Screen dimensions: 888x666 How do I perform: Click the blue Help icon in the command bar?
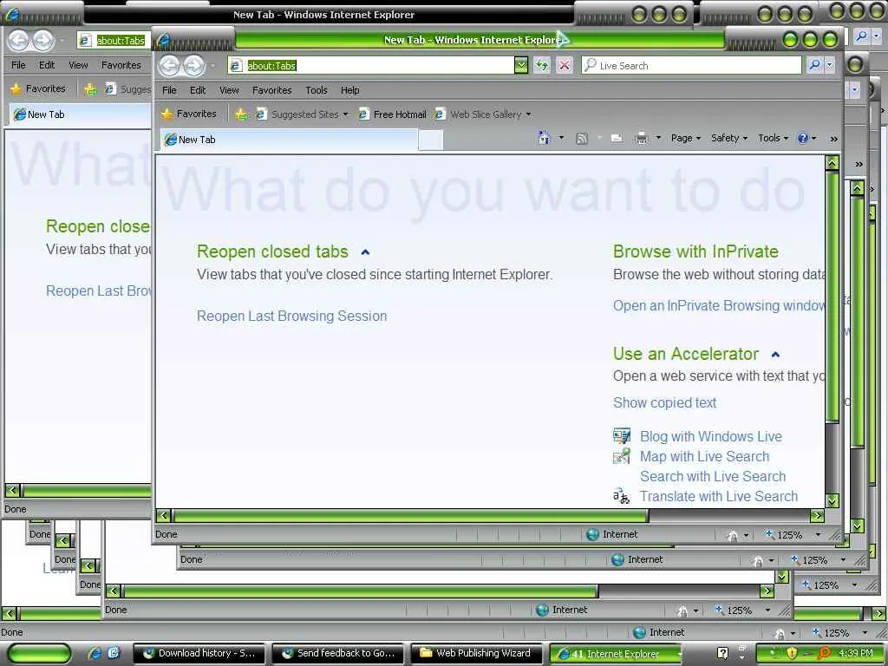coord(802,138)
